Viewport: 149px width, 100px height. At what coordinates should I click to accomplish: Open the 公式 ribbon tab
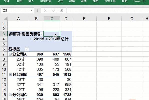coord(60,1)
